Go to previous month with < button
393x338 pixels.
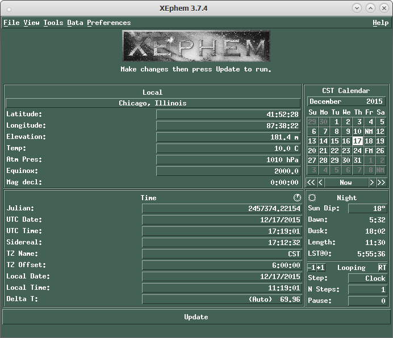tap(320, 182)
